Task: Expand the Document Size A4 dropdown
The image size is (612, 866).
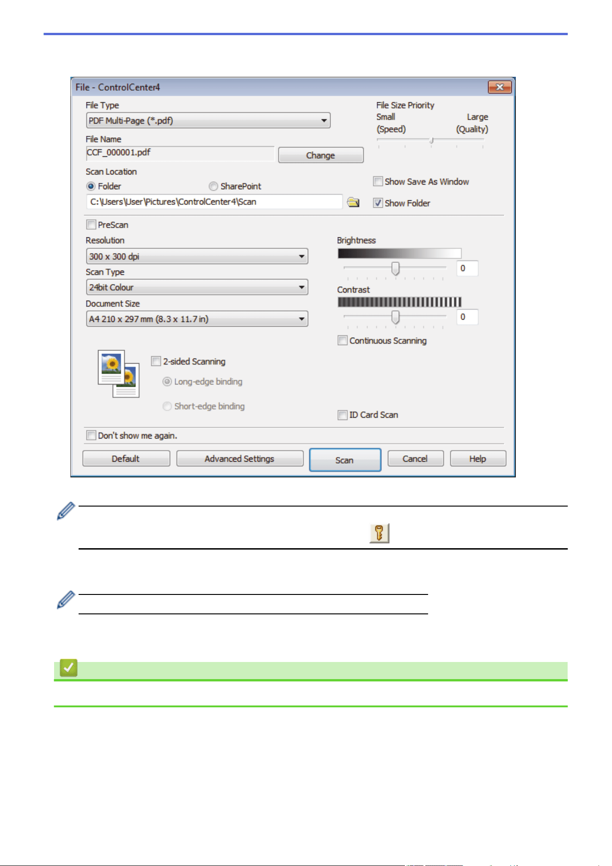Action: (x=197, y=319)
